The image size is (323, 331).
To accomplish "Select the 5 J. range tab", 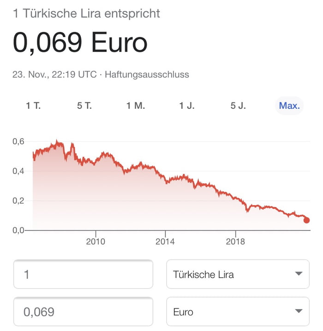I will (x=238, y=106).
